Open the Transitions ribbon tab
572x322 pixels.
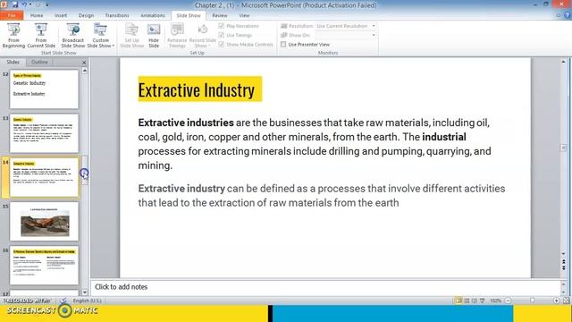click(x=117, y=15)
